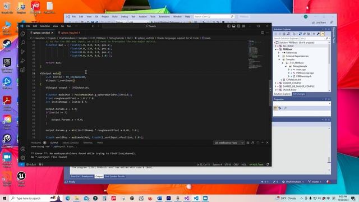Open the Visual Studio Extensions menu
This screenshot has width=359, height=202.
(164, 17)
